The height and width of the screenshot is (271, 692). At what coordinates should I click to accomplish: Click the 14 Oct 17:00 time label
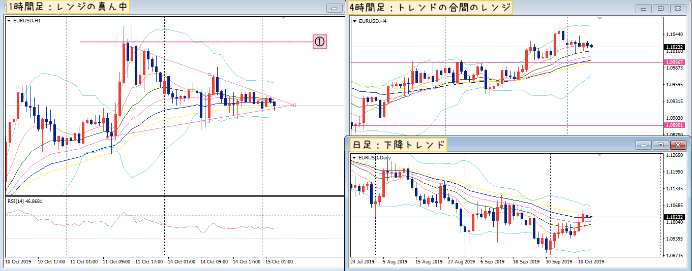coord(247,262)
